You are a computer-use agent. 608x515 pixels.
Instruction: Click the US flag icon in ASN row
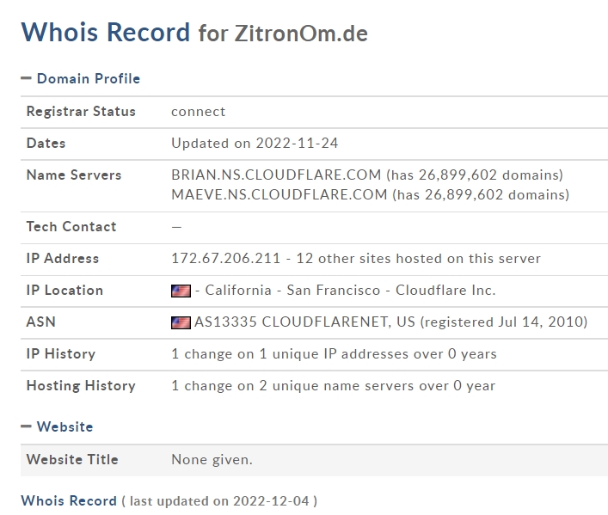[x=181, y=322]
